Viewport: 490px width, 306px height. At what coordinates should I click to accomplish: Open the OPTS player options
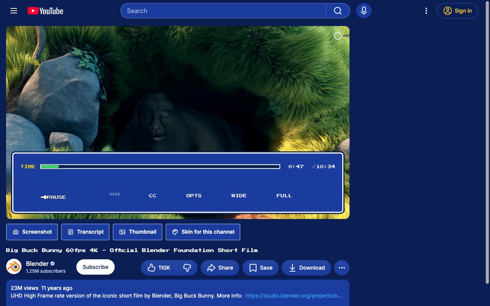(x=194, y=195)
